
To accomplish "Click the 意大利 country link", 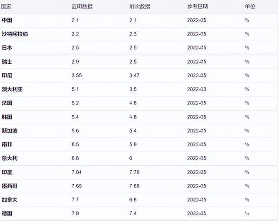I will [x=10, y=159].
